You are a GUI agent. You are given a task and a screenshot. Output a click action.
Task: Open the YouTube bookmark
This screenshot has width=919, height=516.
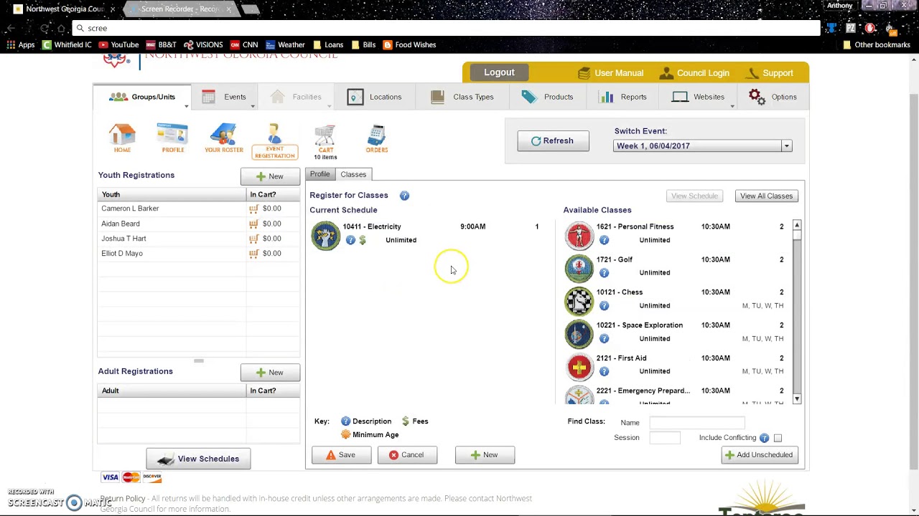(x=118, y=44)
